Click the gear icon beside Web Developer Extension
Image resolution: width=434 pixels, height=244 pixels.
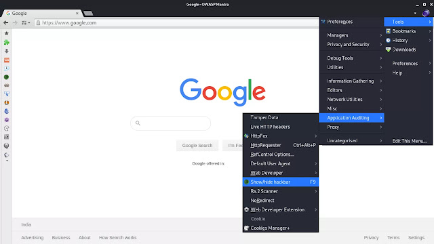pos(246,209)
